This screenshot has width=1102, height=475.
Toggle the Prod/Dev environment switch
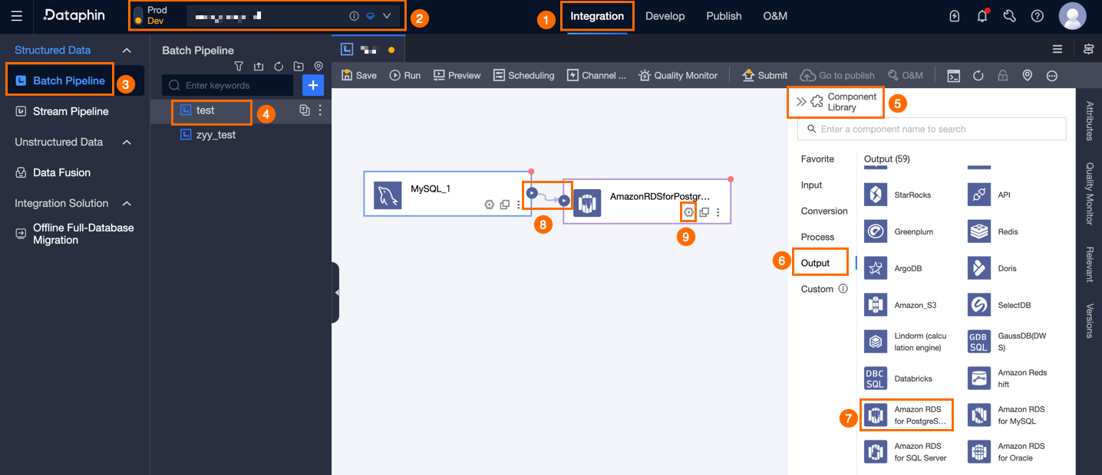[138, 16]
